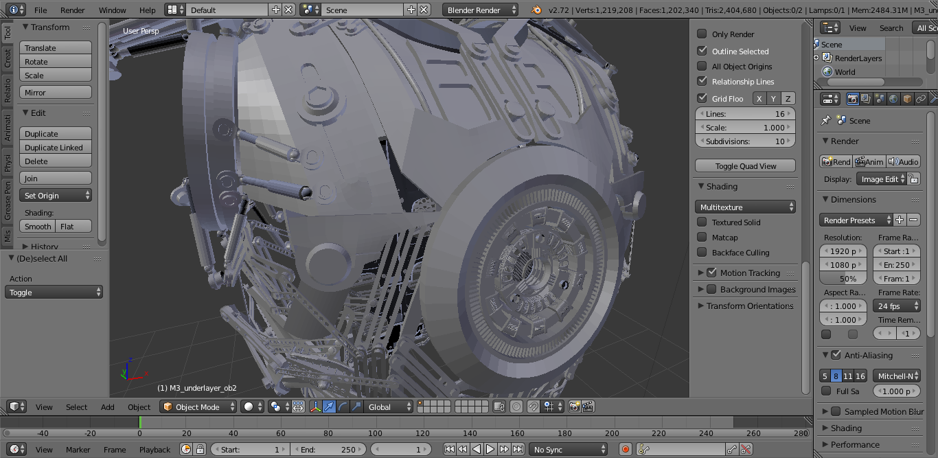Open the Object properties cube tab

click(907, 99)
